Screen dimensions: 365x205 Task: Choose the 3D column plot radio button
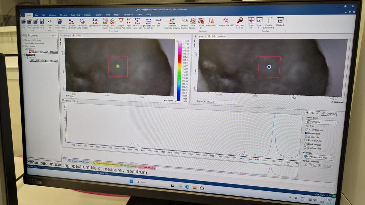click(x=306, y=144)
